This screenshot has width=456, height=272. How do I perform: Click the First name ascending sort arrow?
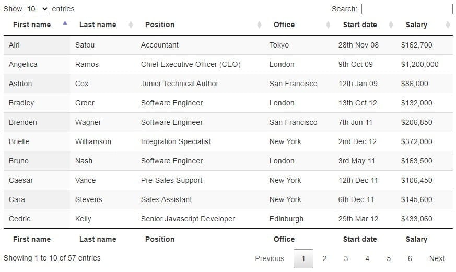[x=65, y=23]
